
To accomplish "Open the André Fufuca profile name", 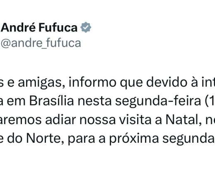I will point(39,28).
